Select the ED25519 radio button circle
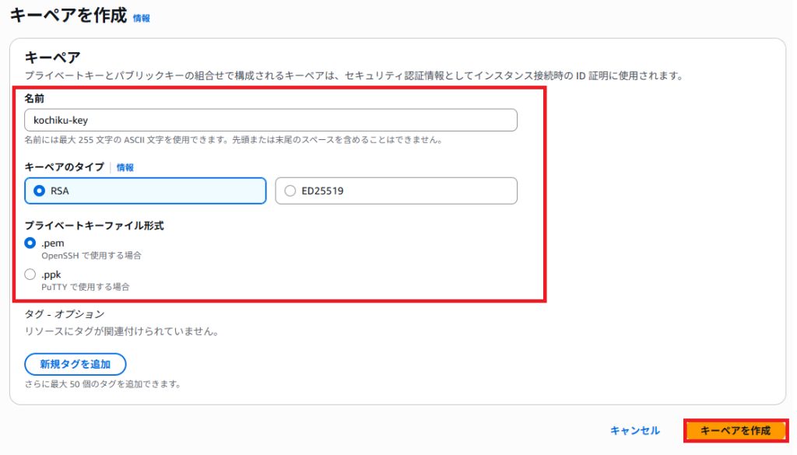 pyautogui.click(x=290, y=191)
